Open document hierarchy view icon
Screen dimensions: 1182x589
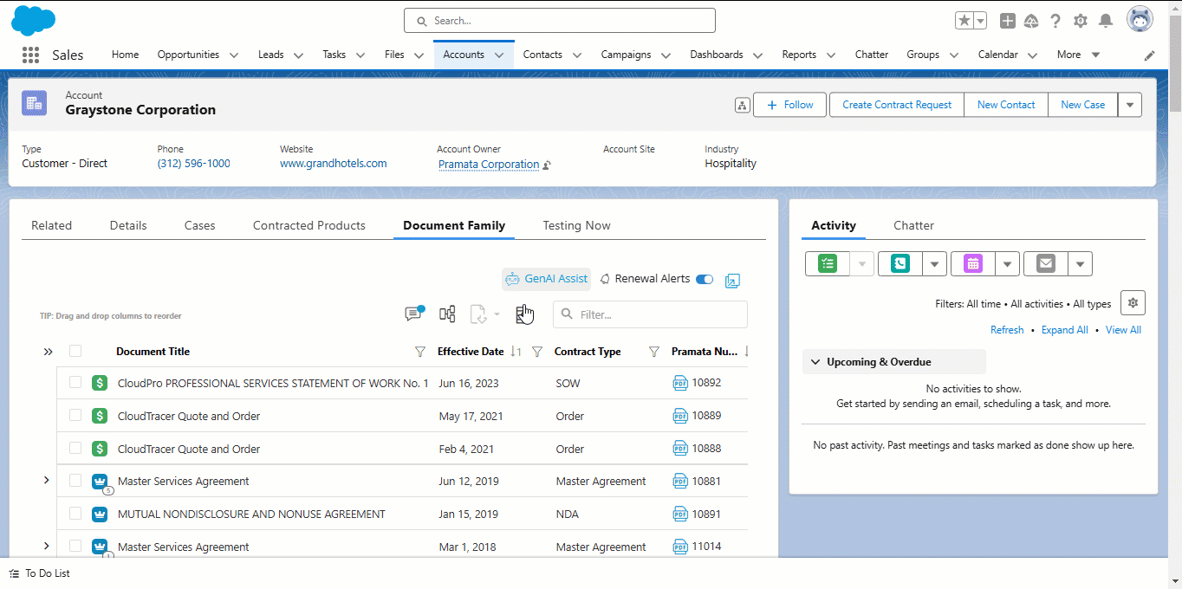pyautogui.click(x=447, y=314)
